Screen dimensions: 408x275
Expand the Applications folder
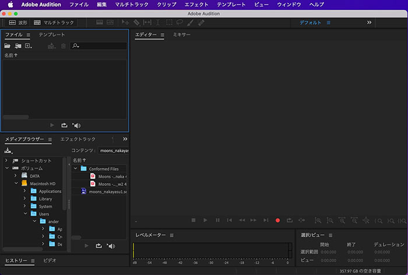[24, 191]
